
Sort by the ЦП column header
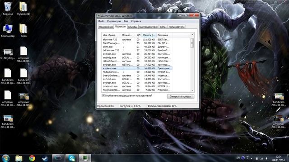coord(139,35)
